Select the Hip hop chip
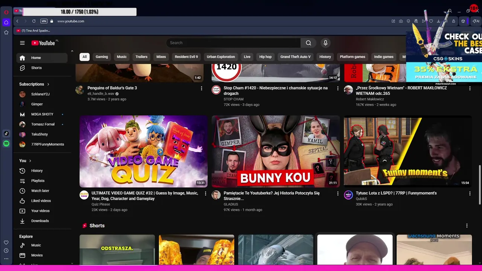482x271 pixels. pos(265,57)
